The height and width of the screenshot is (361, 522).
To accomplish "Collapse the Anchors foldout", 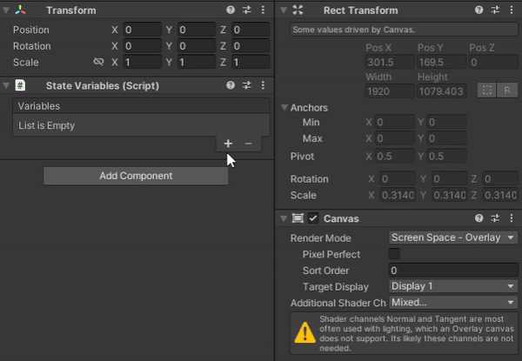I will tap(284, 108).
